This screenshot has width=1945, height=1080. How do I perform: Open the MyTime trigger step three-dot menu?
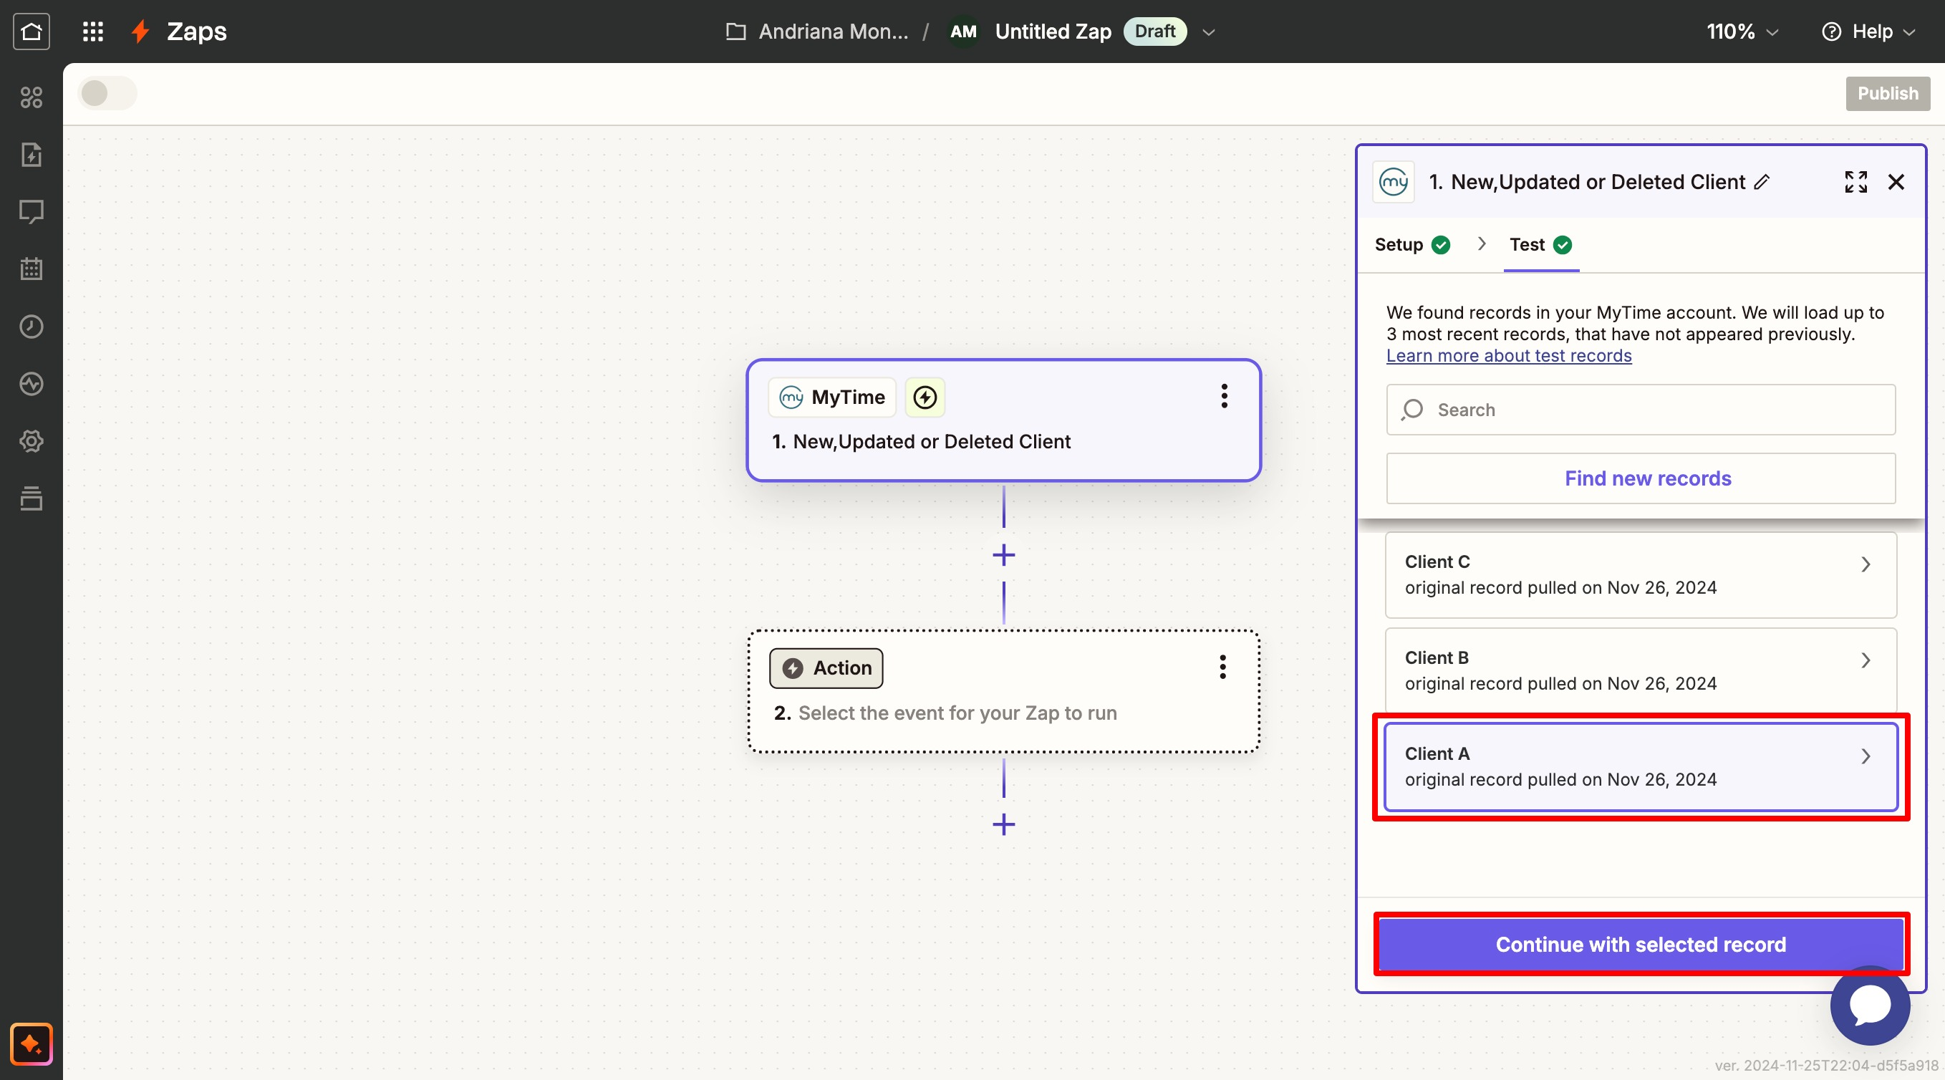1224,396
